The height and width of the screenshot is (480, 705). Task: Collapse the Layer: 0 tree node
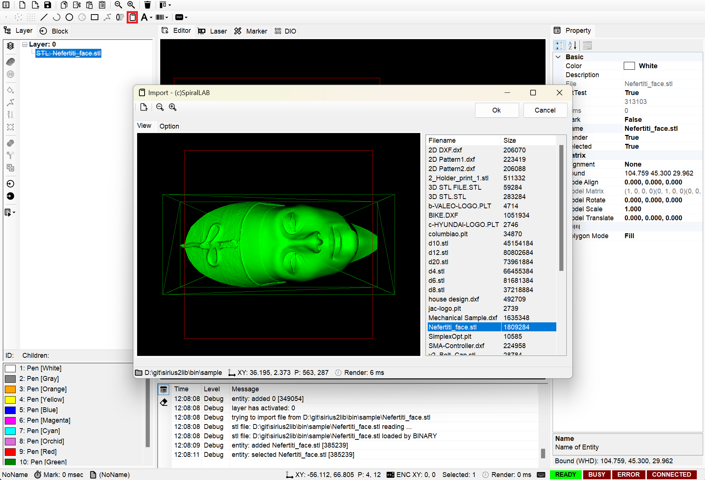(25, 44)
